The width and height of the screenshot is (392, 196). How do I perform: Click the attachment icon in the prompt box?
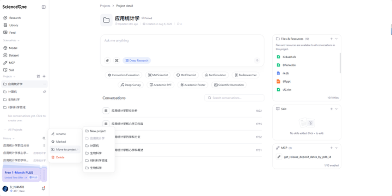[107, 60]
